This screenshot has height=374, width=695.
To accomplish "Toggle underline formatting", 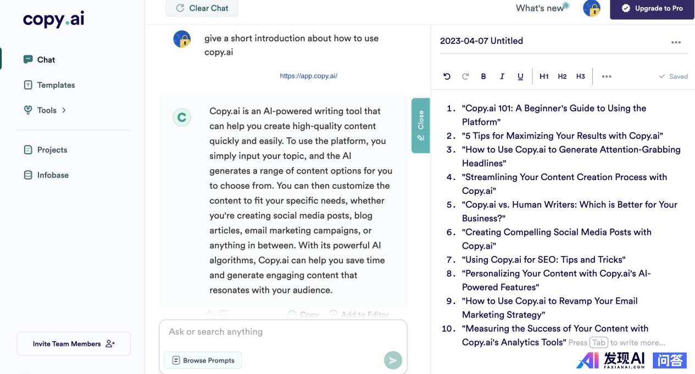I will point(520,76).
